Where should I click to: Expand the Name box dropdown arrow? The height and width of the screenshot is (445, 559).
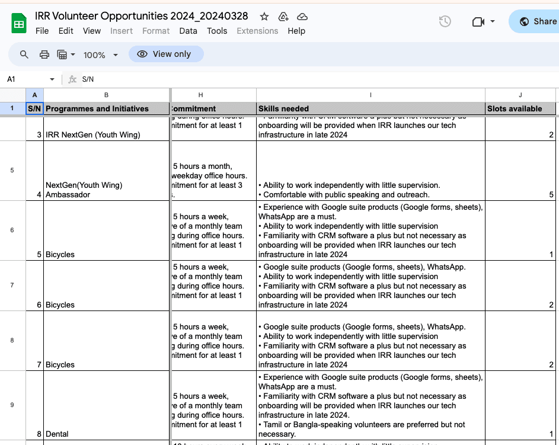click(x=52, y=79)
